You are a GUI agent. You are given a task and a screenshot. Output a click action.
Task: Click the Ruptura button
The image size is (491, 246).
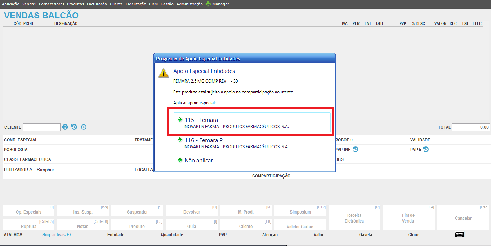pos(29,225)
